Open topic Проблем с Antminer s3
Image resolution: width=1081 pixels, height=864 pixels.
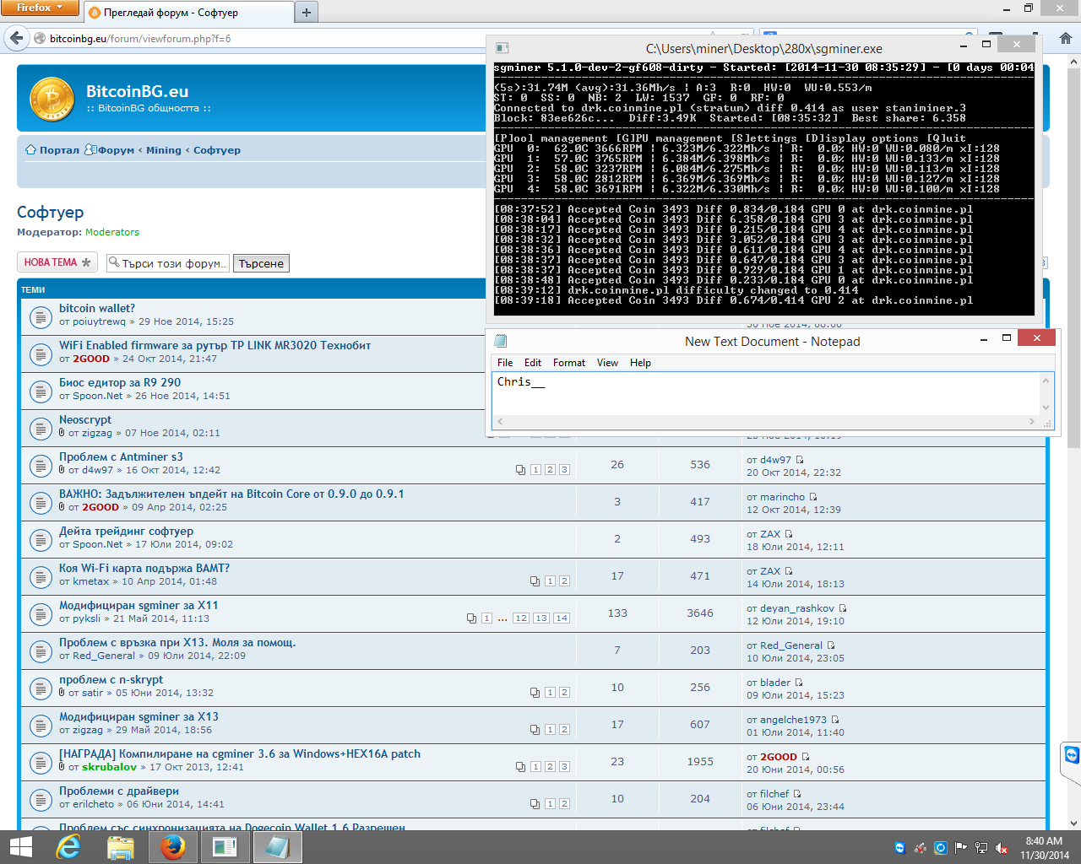(x=121, y=456)
